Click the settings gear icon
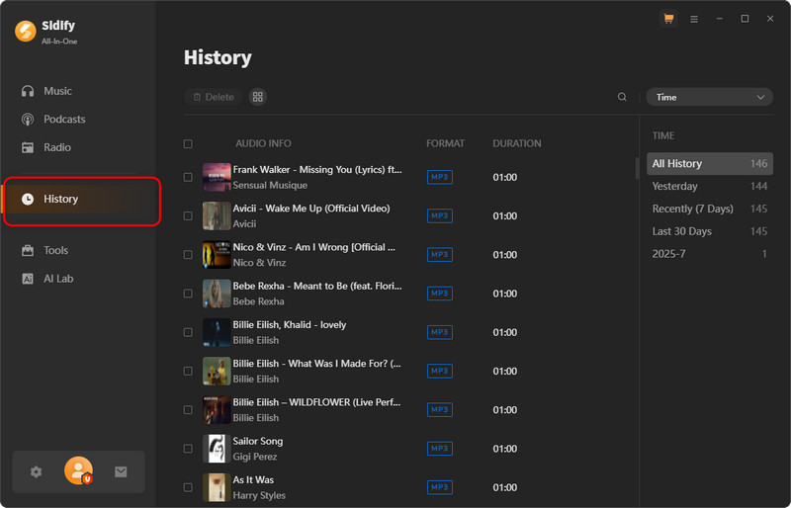 [x=36, y=472]
